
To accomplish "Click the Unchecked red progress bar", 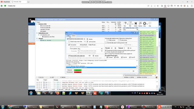I will tap(78, 72).
